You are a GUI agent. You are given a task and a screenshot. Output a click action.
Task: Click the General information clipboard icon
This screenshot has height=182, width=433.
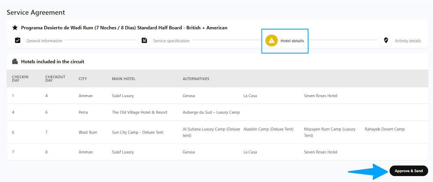(18, 41)
